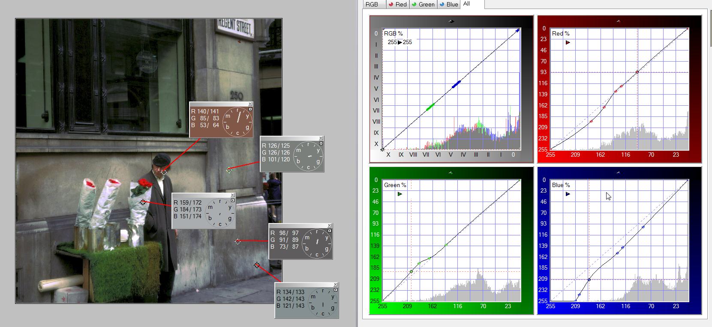Click the color wheel in R 140/141 panel
This screenshot has height=327, width=712.
point(237,122)
